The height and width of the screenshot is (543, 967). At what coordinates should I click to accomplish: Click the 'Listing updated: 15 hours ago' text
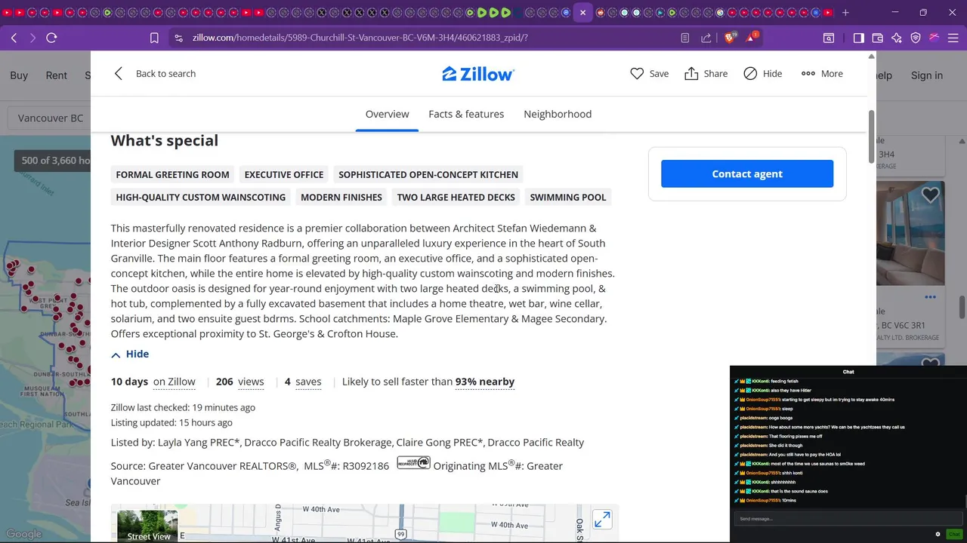171,422
